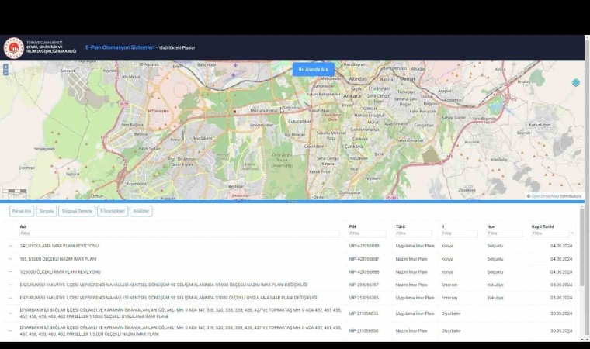Zoom out on the map
This screenshot has width=590, height=349.
(x=6, y=71)
